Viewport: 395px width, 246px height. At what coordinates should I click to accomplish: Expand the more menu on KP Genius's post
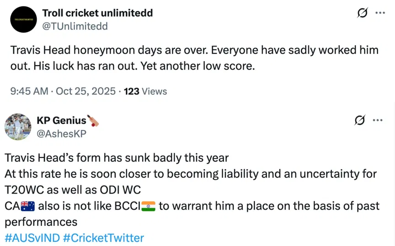(x=378, y=120)
